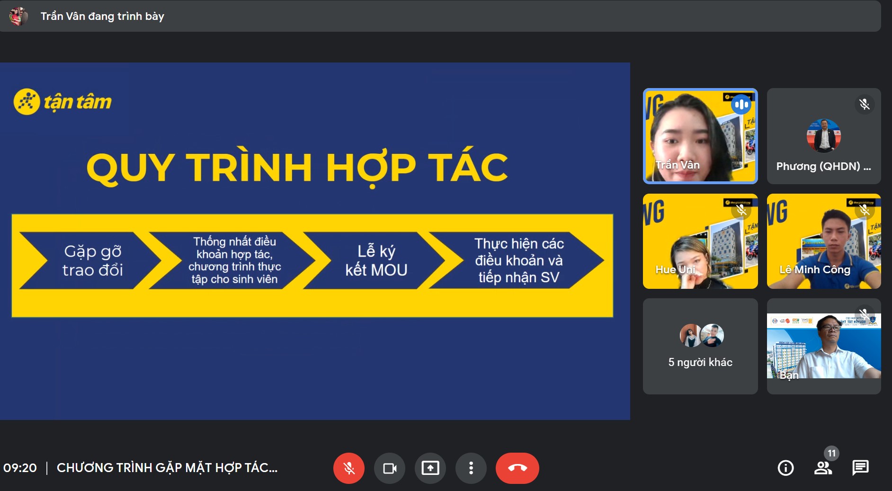This screenshot has width=892, height=491.
Task: Open the chat messages panel
Action: click(x=860, y=468)
